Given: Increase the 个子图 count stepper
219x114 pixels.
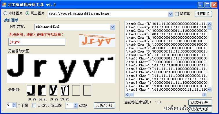Looking at the screenshot, I should tap(14, 104).
